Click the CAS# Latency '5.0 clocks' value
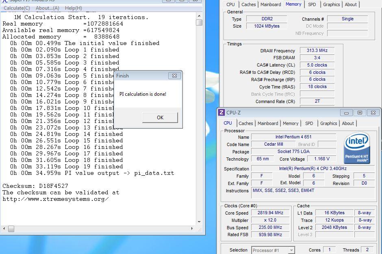The image size is (382, 254). [x=317, y=65]
